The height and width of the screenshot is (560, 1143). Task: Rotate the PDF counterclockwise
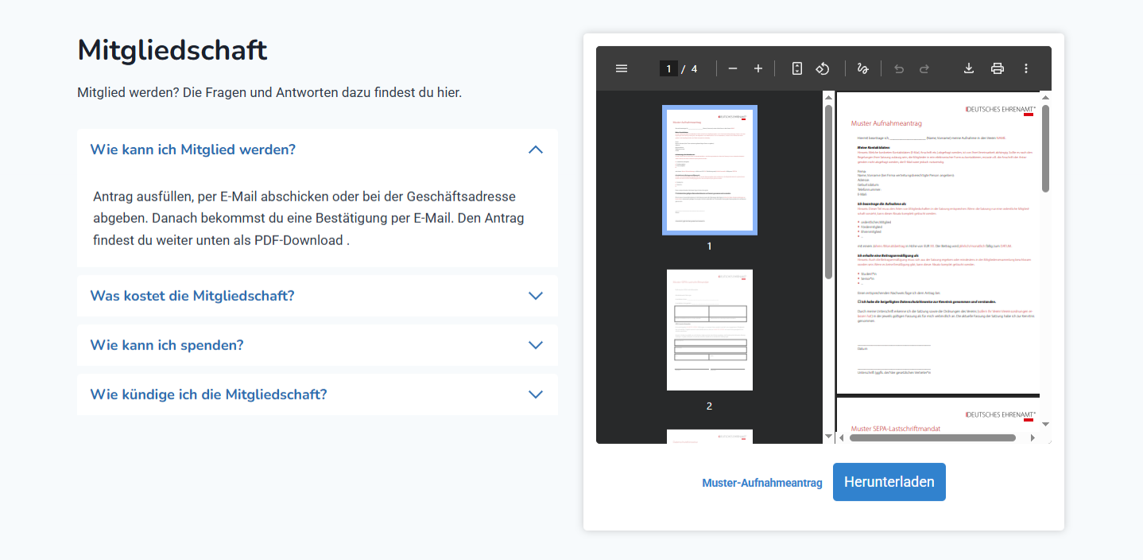pyautogui.click(x=823, y=68)
